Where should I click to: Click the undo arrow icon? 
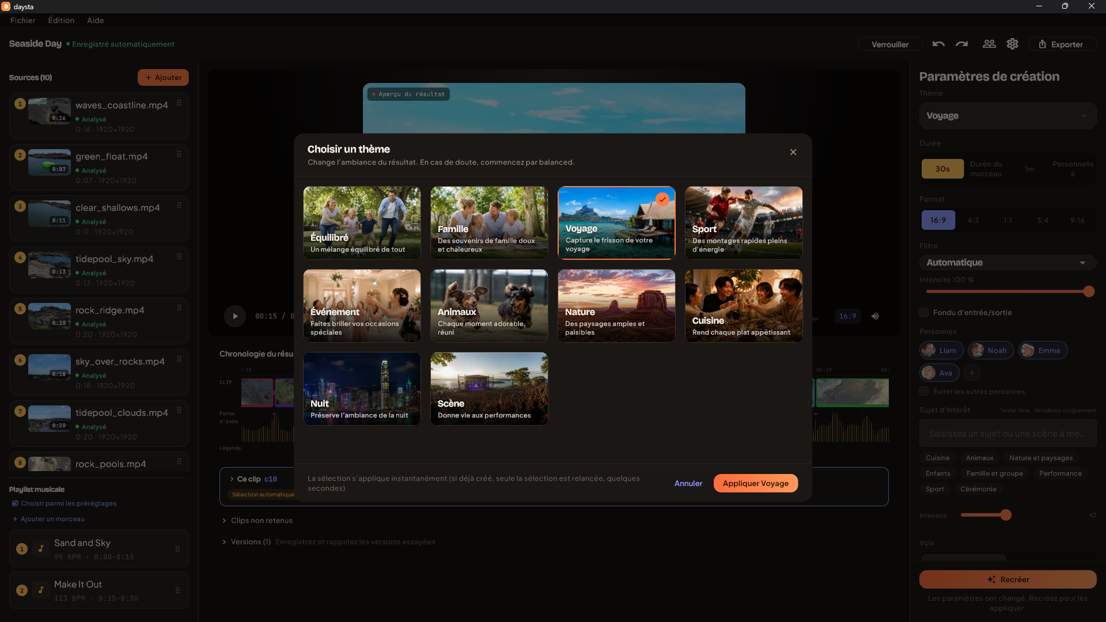click(x=938, y=44)
